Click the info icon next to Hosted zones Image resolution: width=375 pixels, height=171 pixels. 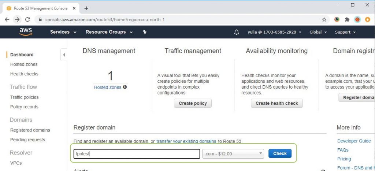tap(125, 87)
